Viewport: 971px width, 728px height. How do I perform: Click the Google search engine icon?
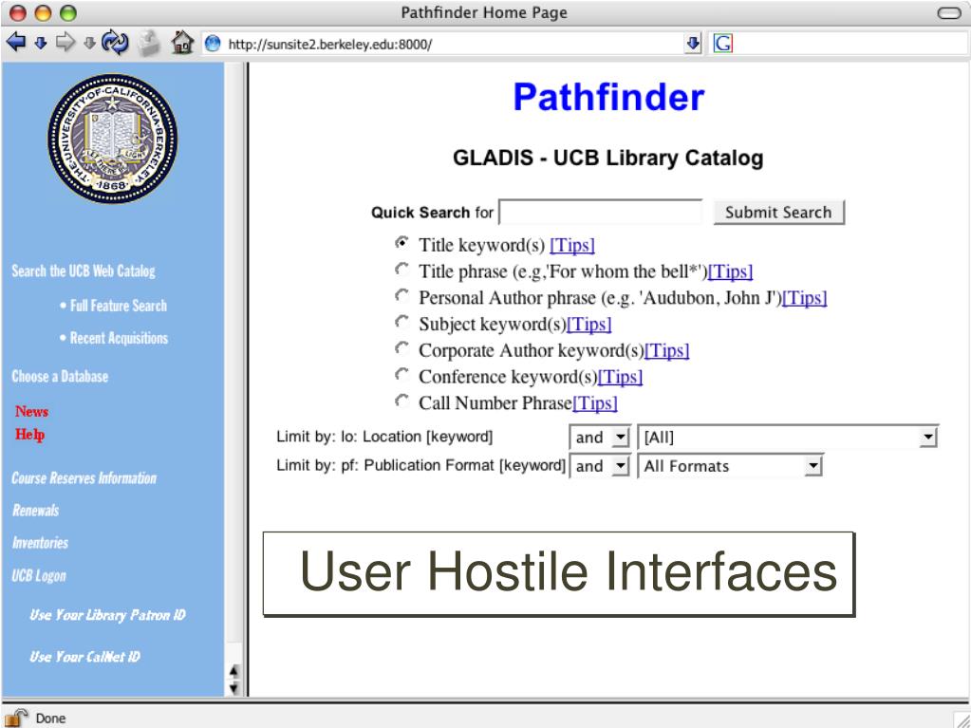click(x=722, y=44)
